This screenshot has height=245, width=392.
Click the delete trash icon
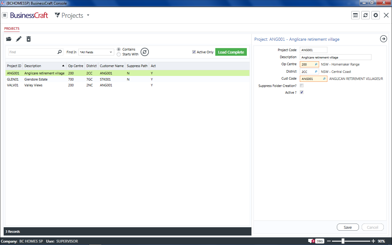coord(28,39)
